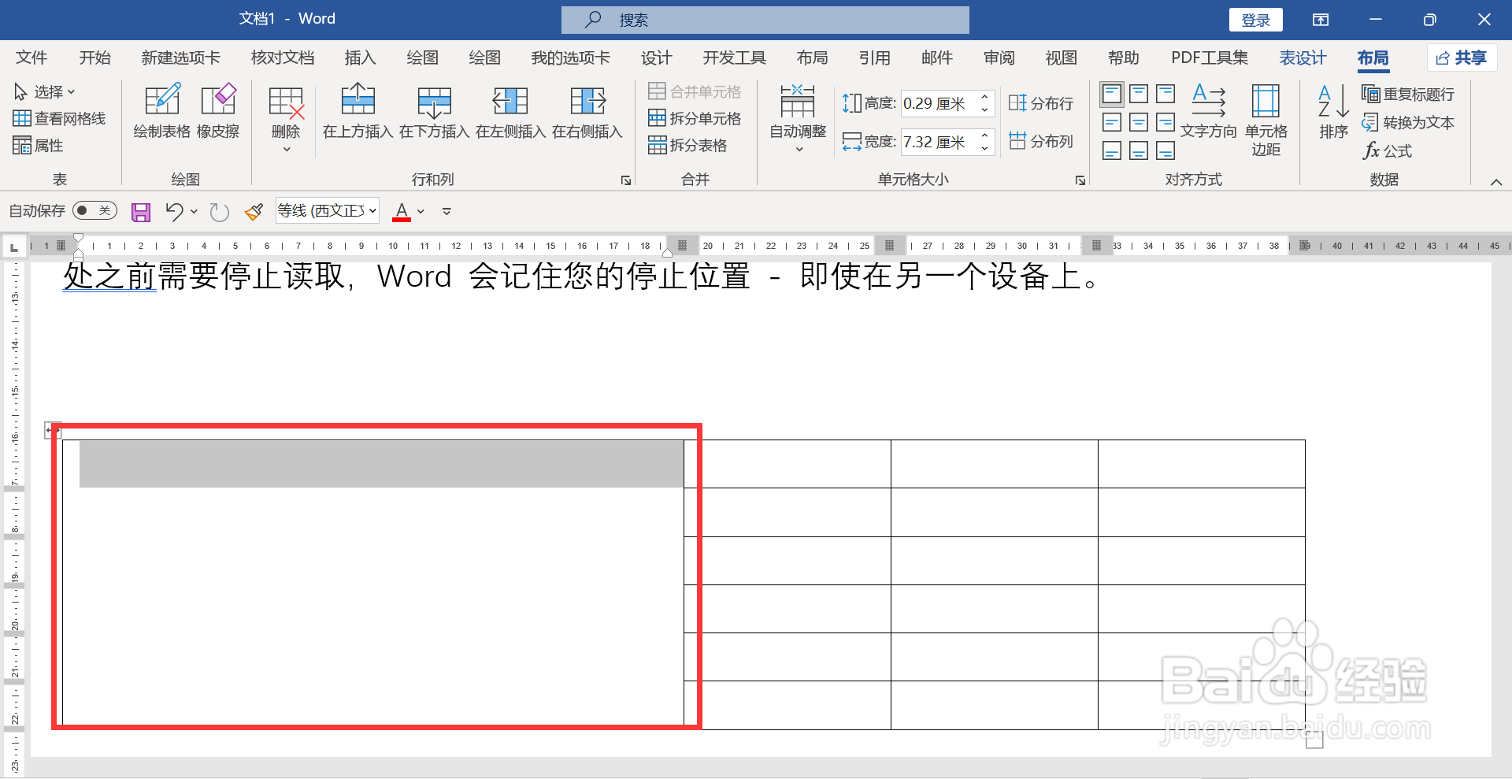Click the font color swatch
The width and height of the screenshot is (1512, 779).
click(x=402, y=210)
